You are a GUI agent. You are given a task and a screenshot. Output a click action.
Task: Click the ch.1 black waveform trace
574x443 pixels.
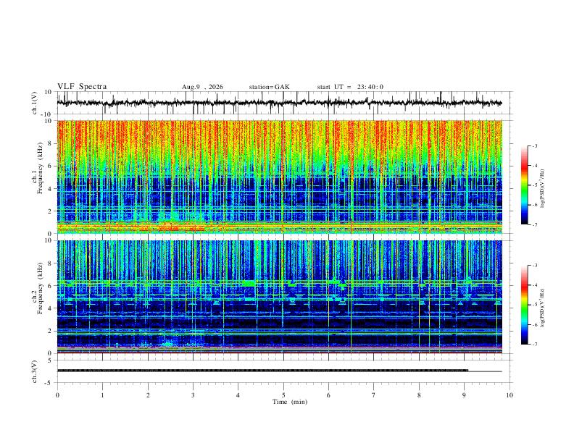[279, 103]
